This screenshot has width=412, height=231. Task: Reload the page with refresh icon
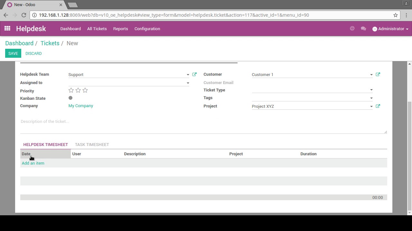coord(24,15)
